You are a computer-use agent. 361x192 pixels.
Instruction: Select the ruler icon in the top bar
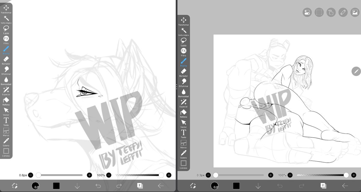point(343,12)
